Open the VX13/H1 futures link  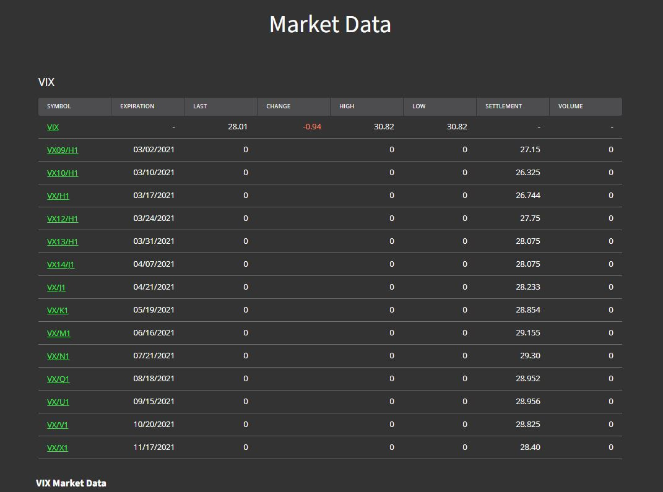(63, 242)
